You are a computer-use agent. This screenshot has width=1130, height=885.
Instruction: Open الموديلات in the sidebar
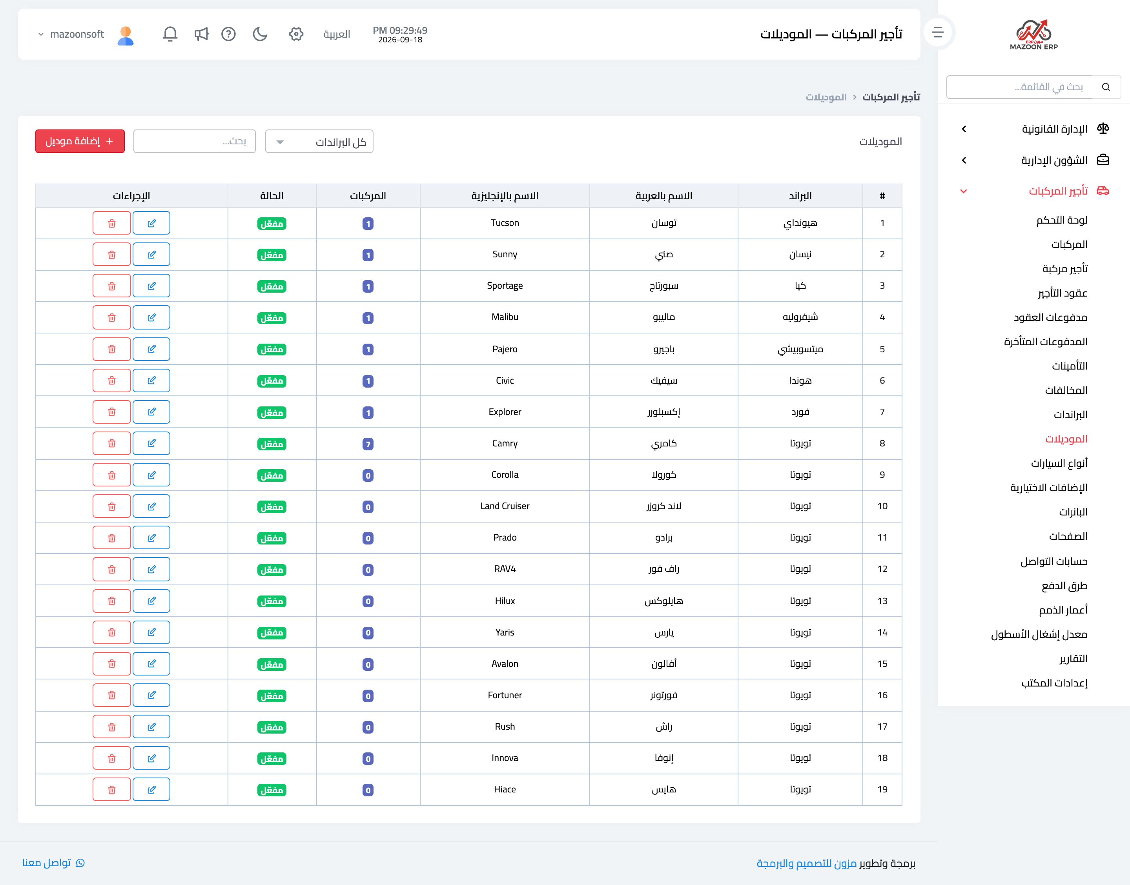(1066, 439)
